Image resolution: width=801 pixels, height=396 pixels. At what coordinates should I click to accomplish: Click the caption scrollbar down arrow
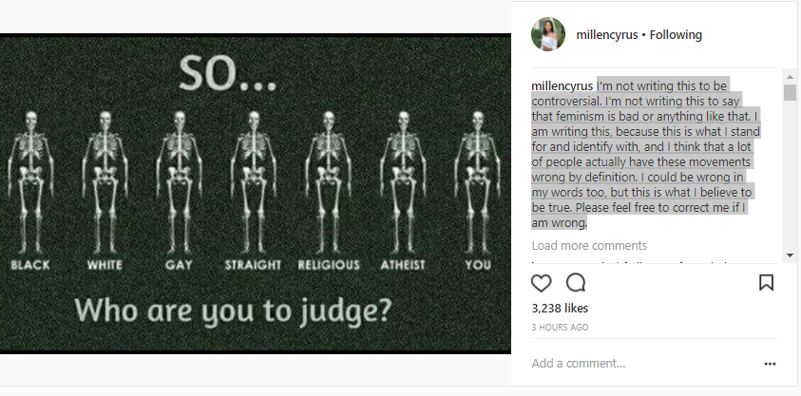point(790,255)
